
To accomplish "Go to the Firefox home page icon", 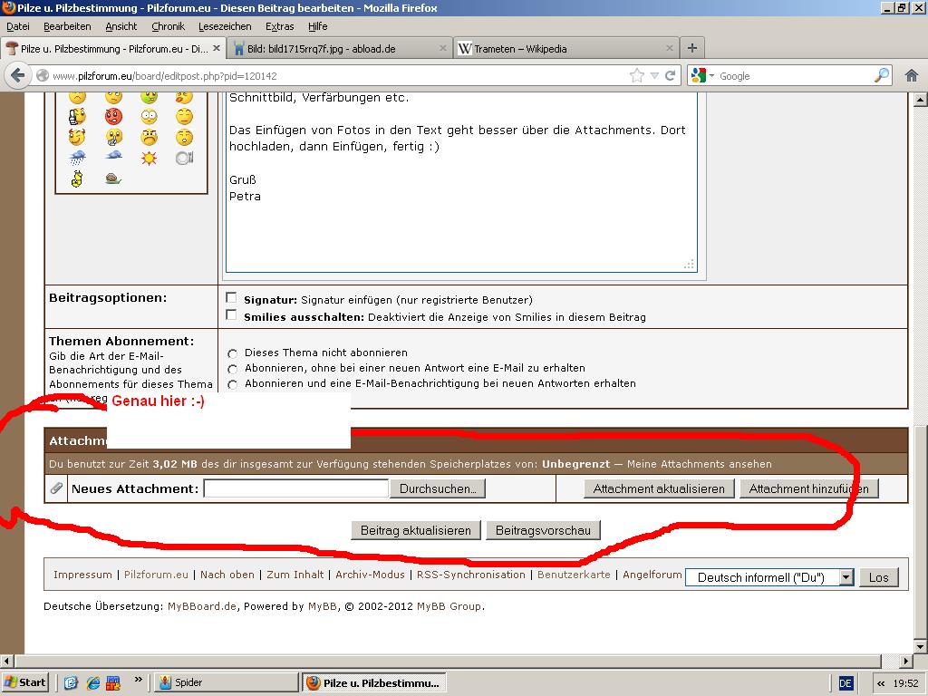I will click(x=912, y=76).
